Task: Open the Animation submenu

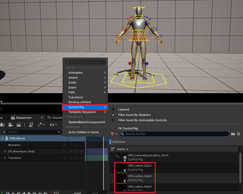Action: tap(85, 73)
